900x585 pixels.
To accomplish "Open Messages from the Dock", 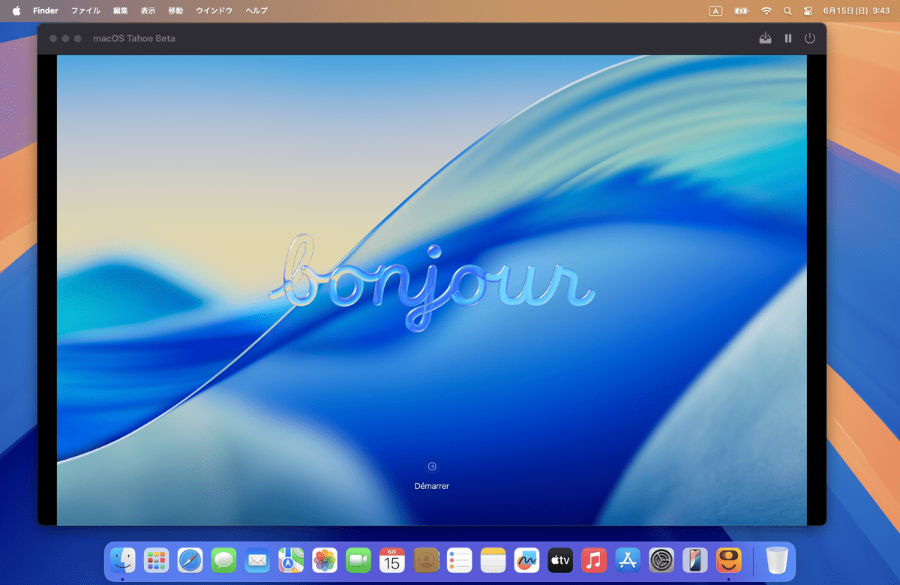I will (223, 560).
